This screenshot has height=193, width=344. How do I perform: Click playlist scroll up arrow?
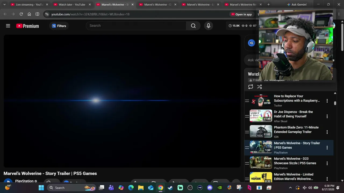(x=335, y=93)
